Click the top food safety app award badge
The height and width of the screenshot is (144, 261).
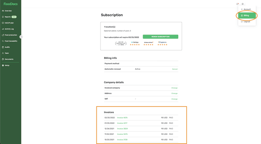click(x=121, y=44)
